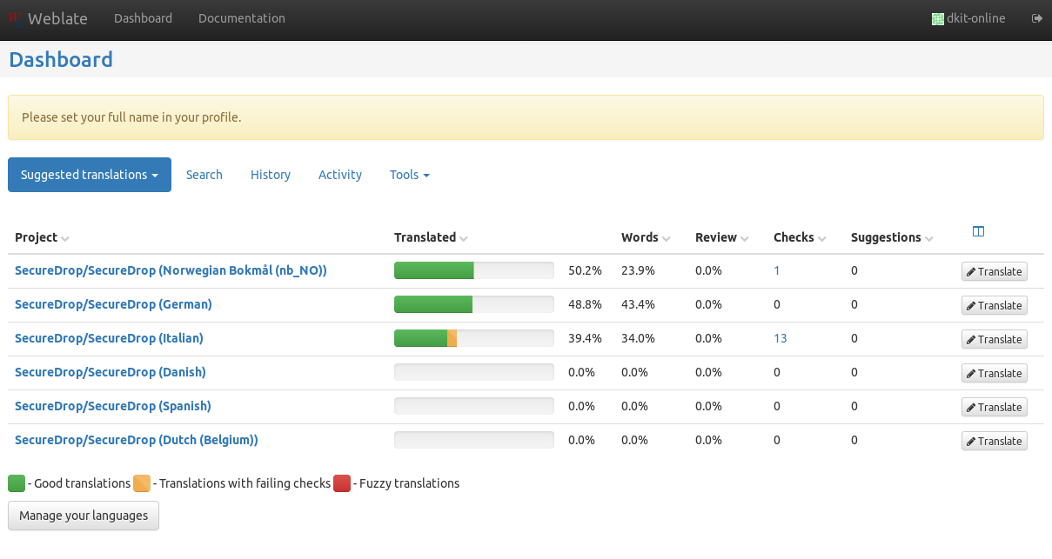Click Translate button for Norwegian Bokmål
Image resolution: width=1052 pixels, height=559 pixels.
tap(995, 271)
